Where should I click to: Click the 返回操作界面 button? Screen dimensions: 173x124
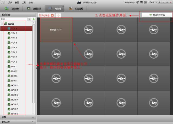pos(157,15)
